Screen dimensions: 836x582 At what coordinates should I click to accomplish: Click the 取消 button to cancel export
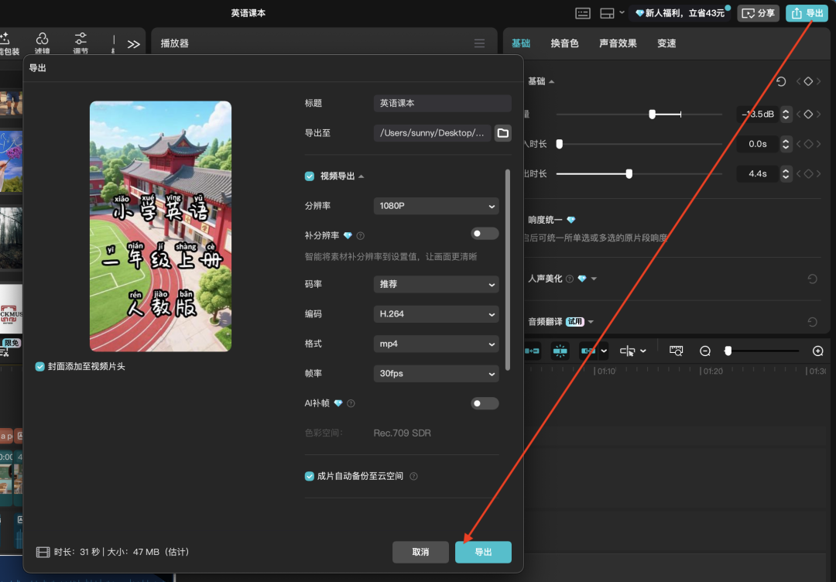pyautogui.click(x=420, y=552)
